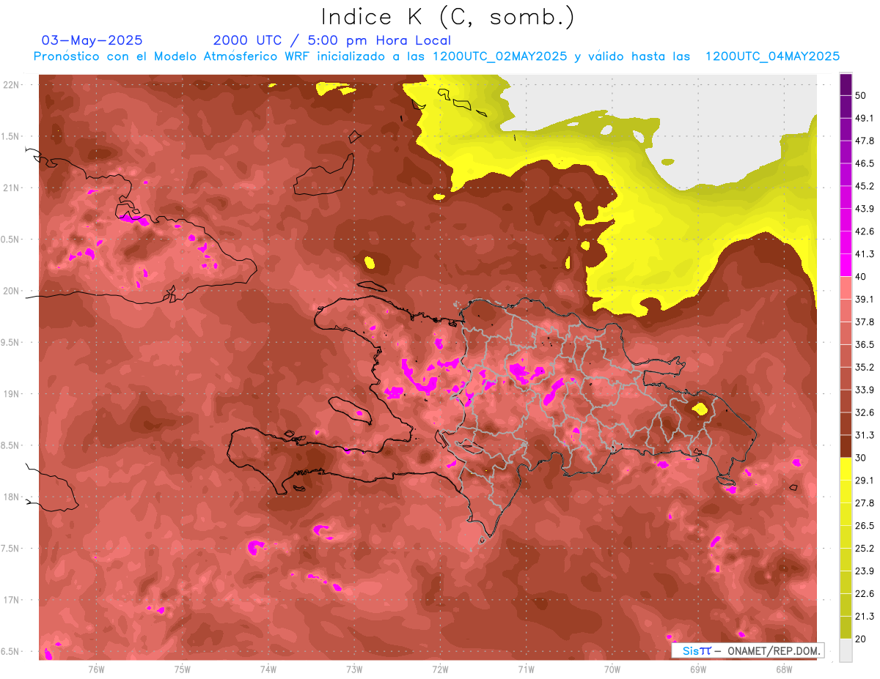The height and width of the screenshot is (679, 880).
Task: Click the legend value "21.3"
Action: tap(865, 617)
